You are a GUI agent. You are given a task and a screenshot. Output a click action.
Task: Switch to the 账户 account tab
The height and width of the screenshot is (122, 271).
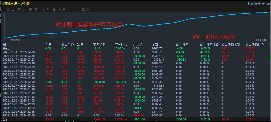pos(62,10)
